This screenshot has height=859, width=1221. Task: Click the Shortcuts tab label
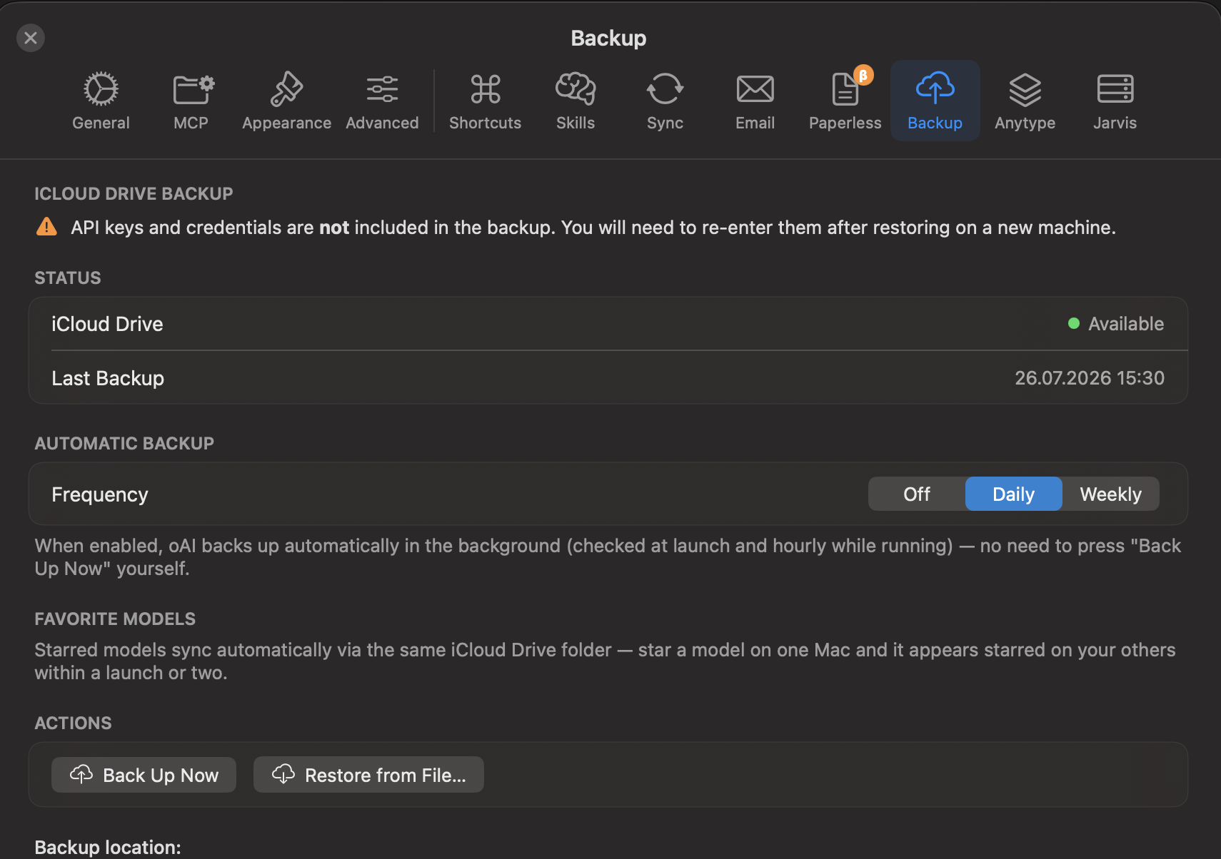(x=486, y=123)
